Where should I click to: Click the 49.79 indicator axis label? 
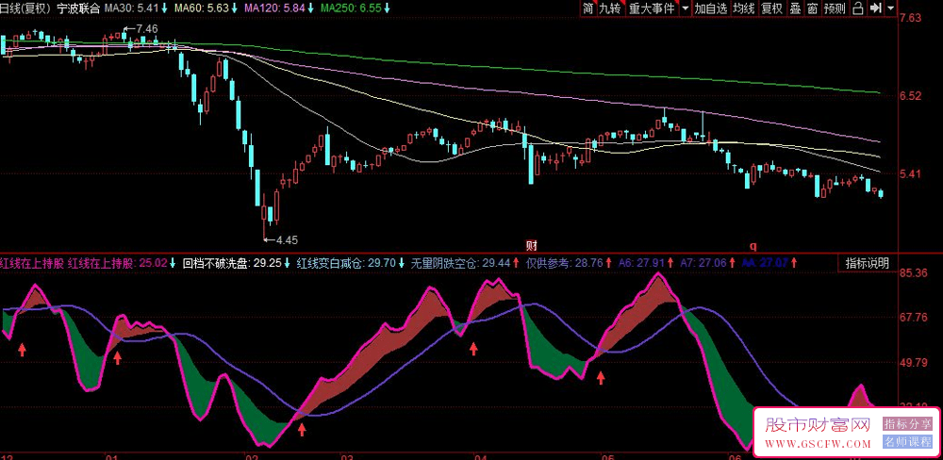point(914,363)
